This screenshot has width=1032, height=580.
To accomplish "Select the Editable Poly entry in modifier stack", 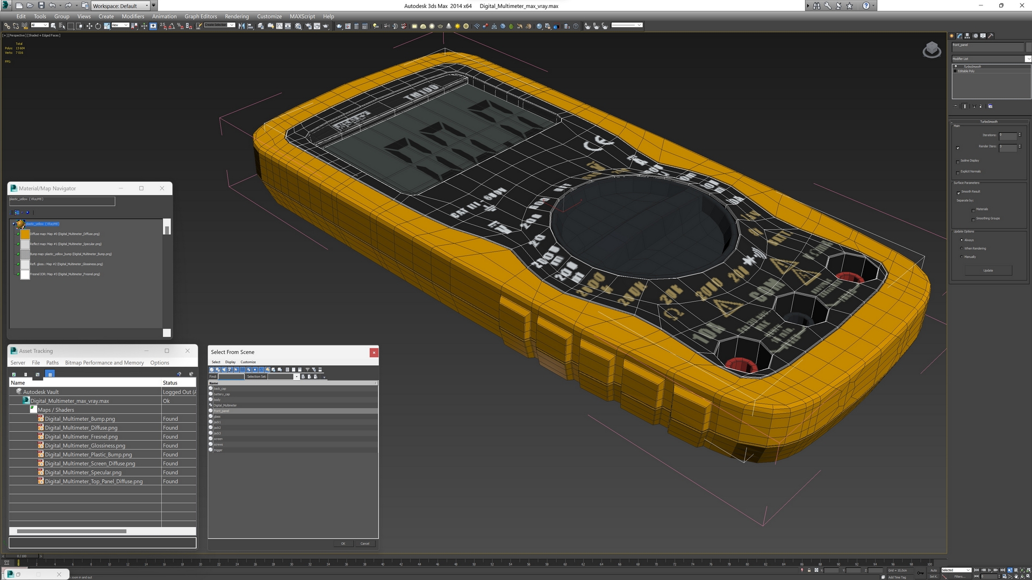I will pyautogui.click(x=966, y=71).
